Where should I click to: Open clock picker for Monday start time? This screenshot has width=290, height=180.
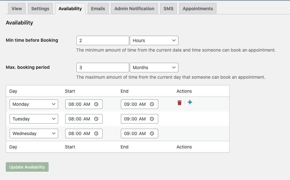(96, 104)
